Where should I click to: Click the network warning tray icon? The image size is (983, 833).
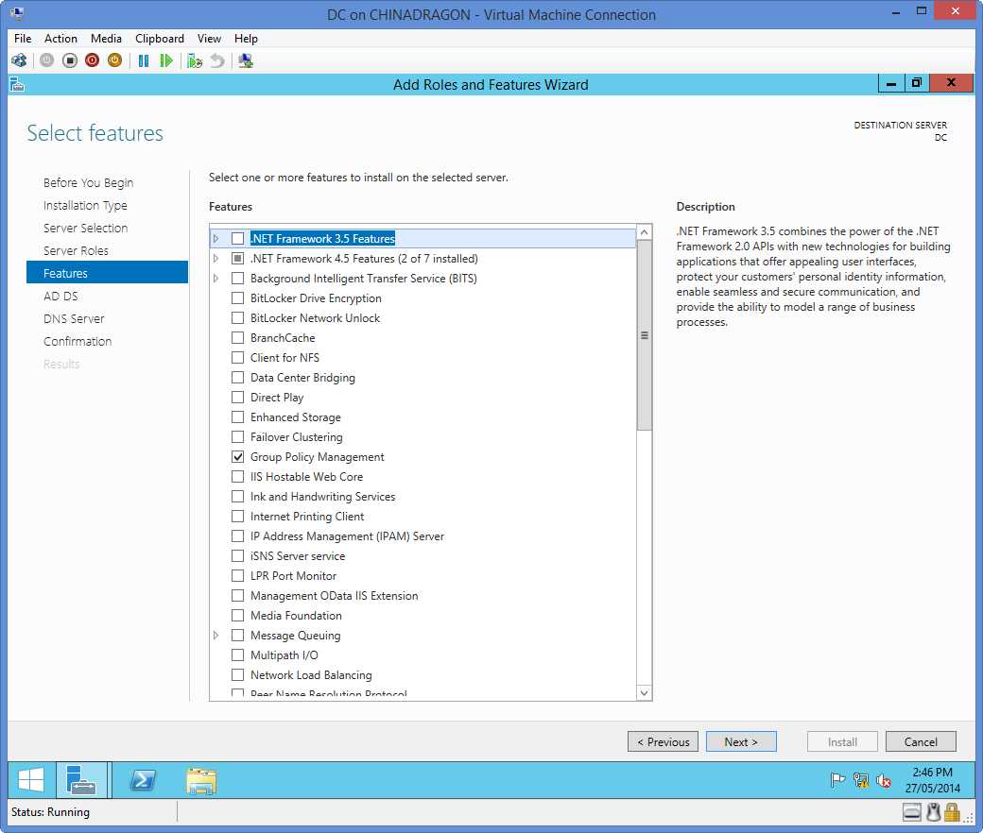point(861,780)
